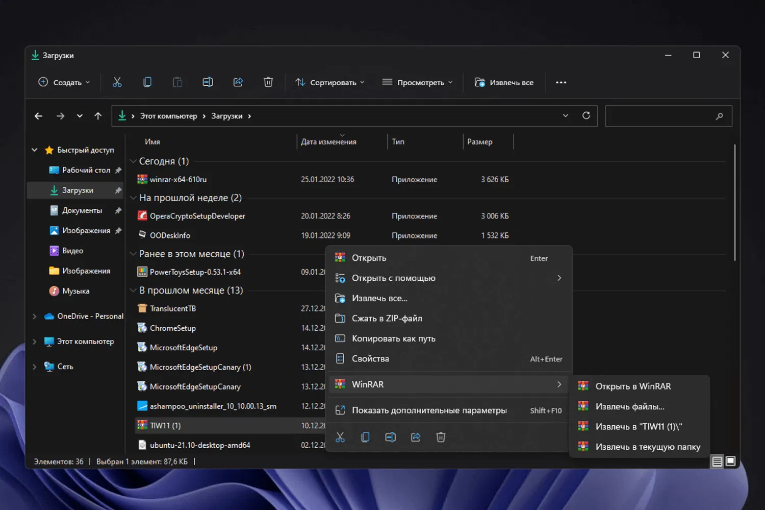Viewport: 765px width, 510px height.
Task: Collapse the Сегодня (1) group
Action: click(x=133, y=161)
